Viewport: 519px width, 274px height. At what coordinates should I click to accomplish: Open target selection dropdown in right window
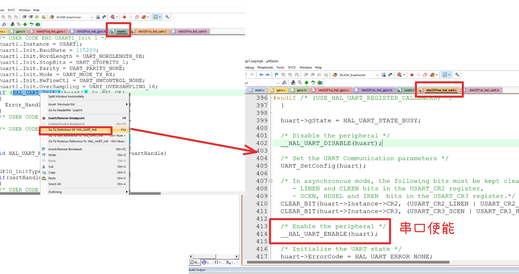point(278,83)
